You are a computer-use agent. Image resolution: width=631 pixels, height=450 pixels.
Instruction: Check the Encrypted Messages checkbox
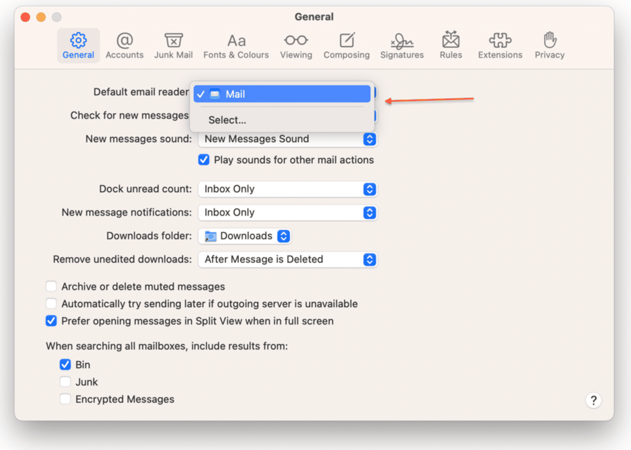(x=65, y=399)
